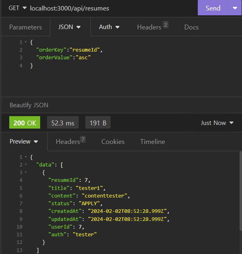Switch to response Headers tab with badge 7
The height and width of the screenshot is (254, 242).
71,141
